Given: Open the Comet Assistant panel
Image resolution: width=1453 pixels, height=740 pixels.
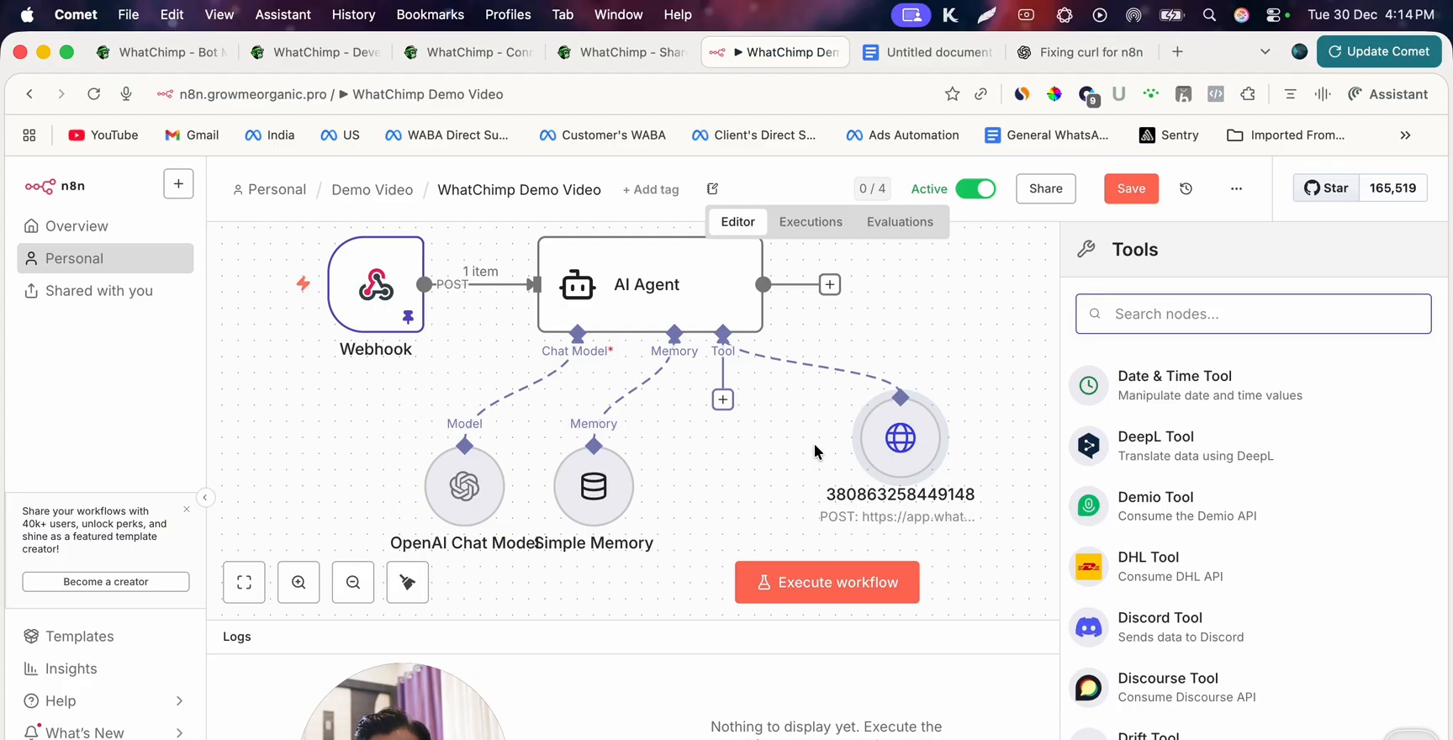Looking at the screenshot, I should 1387,94.
